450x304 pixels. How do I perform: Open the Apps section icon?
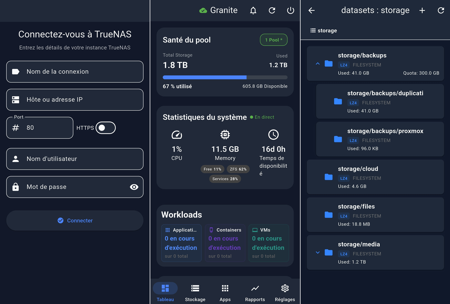[225, 288]
